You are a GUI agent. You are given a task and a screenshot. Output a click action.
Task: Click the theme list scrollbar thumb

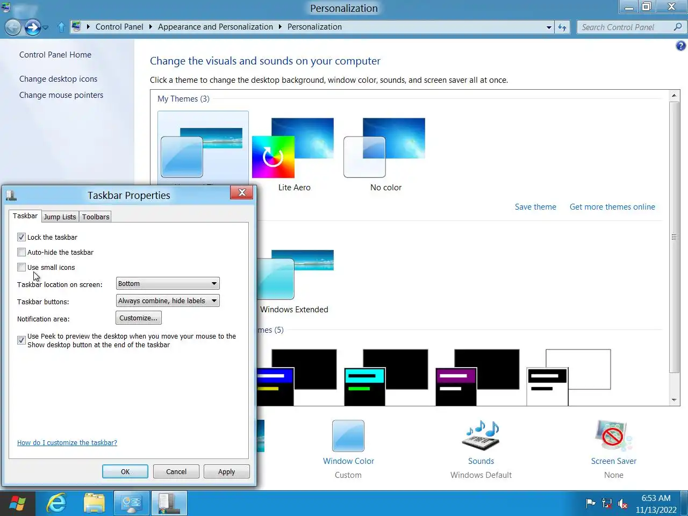pyautogui.click(x=674, y=237)
